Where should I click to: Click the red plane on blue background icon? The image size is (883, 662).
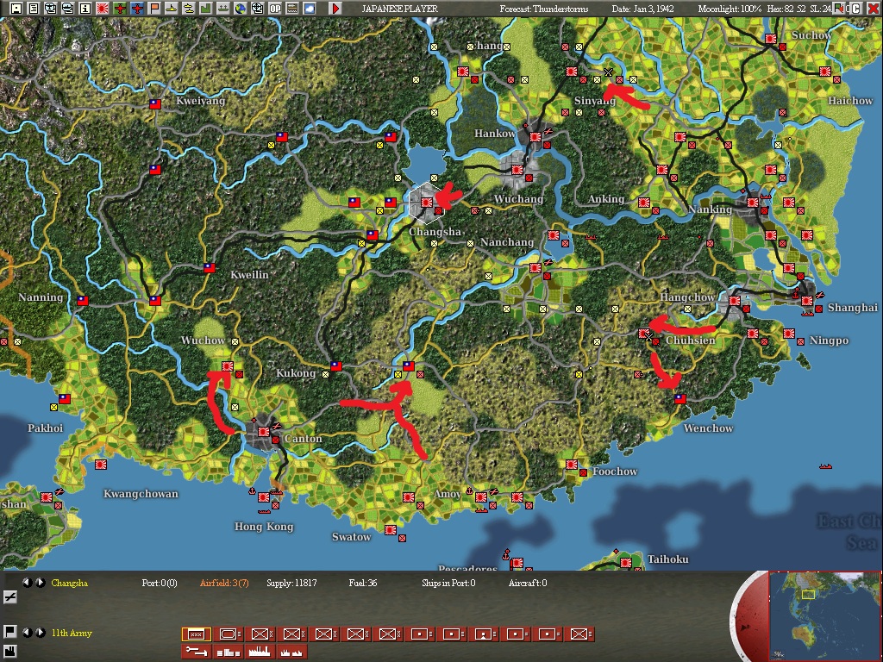point(137,9)
